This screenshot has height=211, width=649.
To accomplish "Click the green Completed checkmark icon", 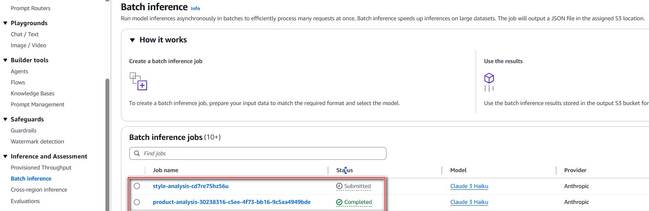I will (339, 202).
